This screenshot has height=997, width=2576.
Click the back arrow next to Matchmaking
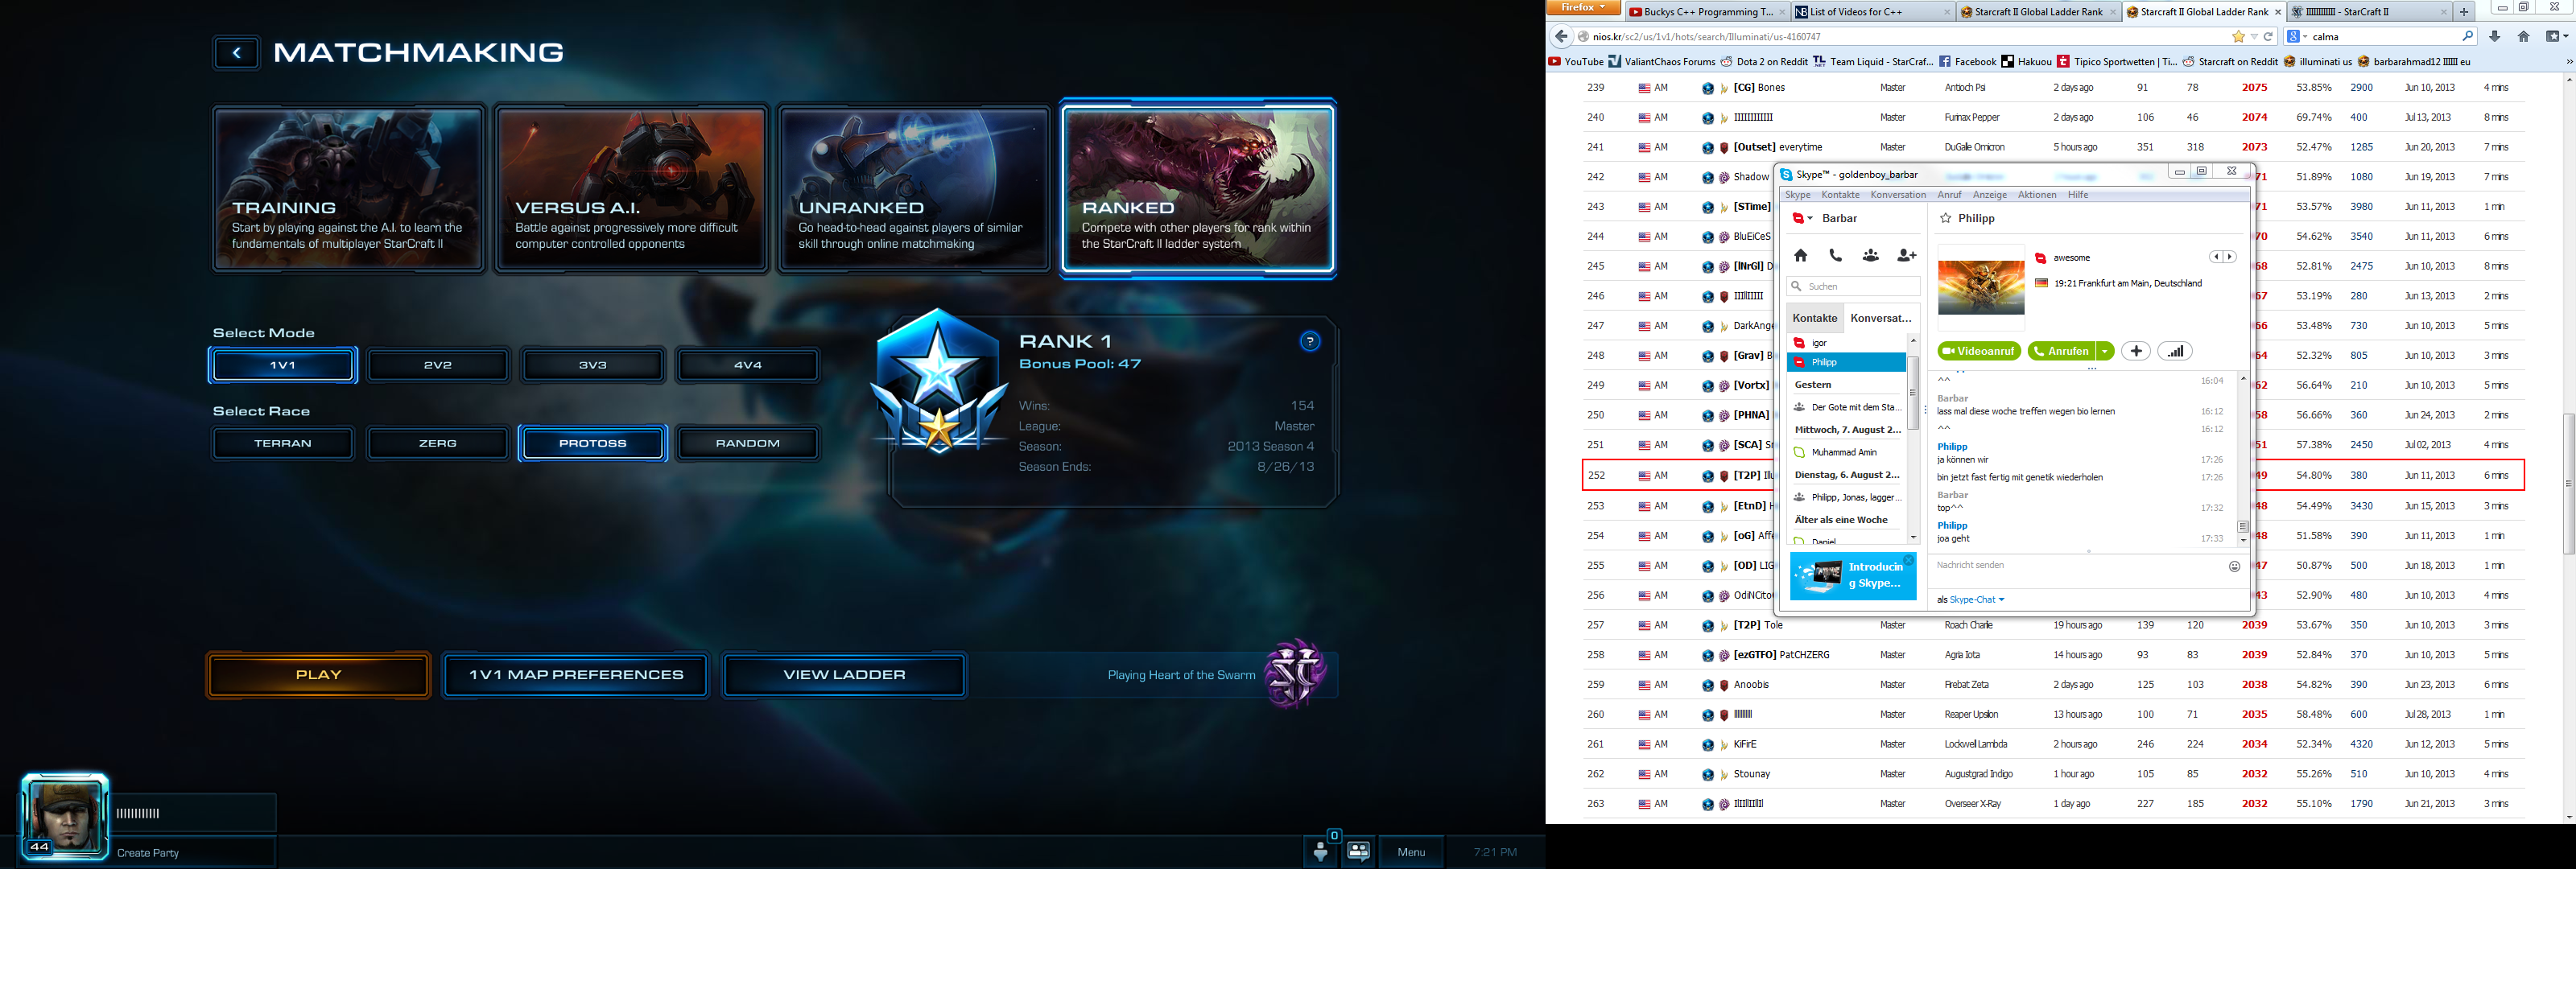[x=237, y=53]
